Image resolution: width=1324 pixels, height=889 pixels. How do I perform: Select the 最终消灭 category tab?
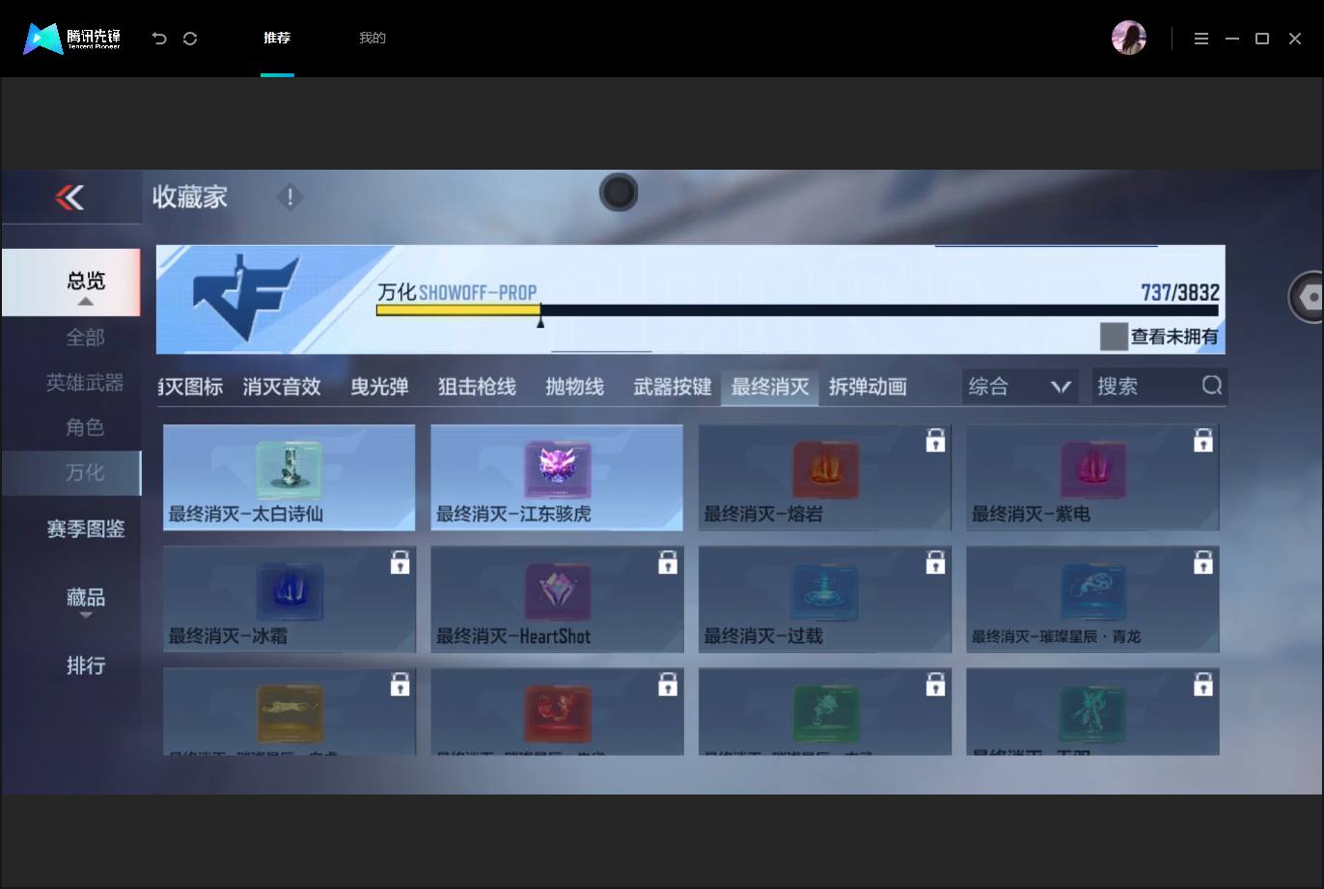770,387
